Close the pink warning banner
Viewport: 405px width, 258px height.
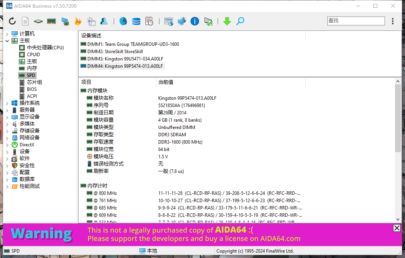[x=397, y=228]
